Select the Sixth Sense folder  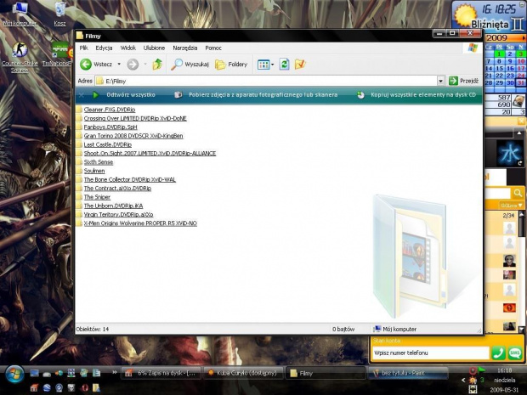98,162
